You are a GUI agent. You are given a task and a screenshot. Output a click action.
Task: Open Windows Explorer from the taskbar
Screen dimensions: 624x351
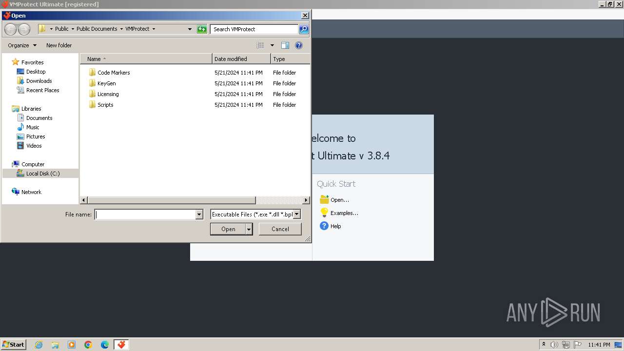pos(55,345)
